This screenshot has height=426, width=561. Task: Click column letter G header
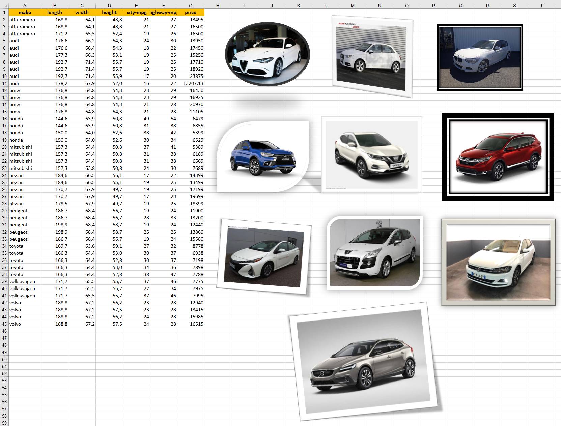(x=191, y=6)
